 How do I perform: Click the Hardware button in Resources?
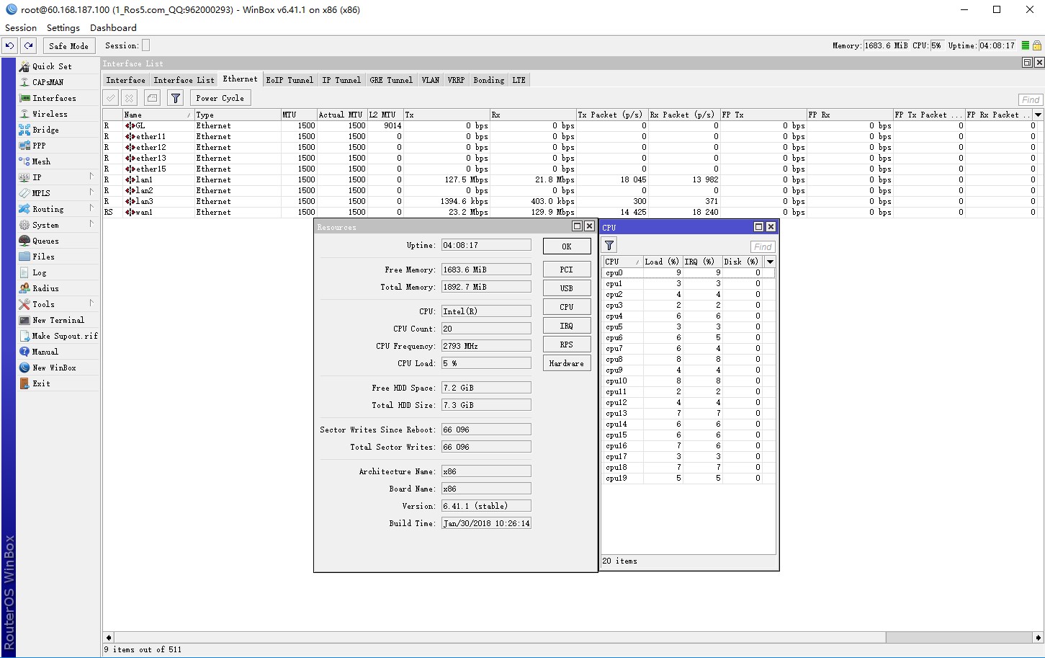pos(567,363)
